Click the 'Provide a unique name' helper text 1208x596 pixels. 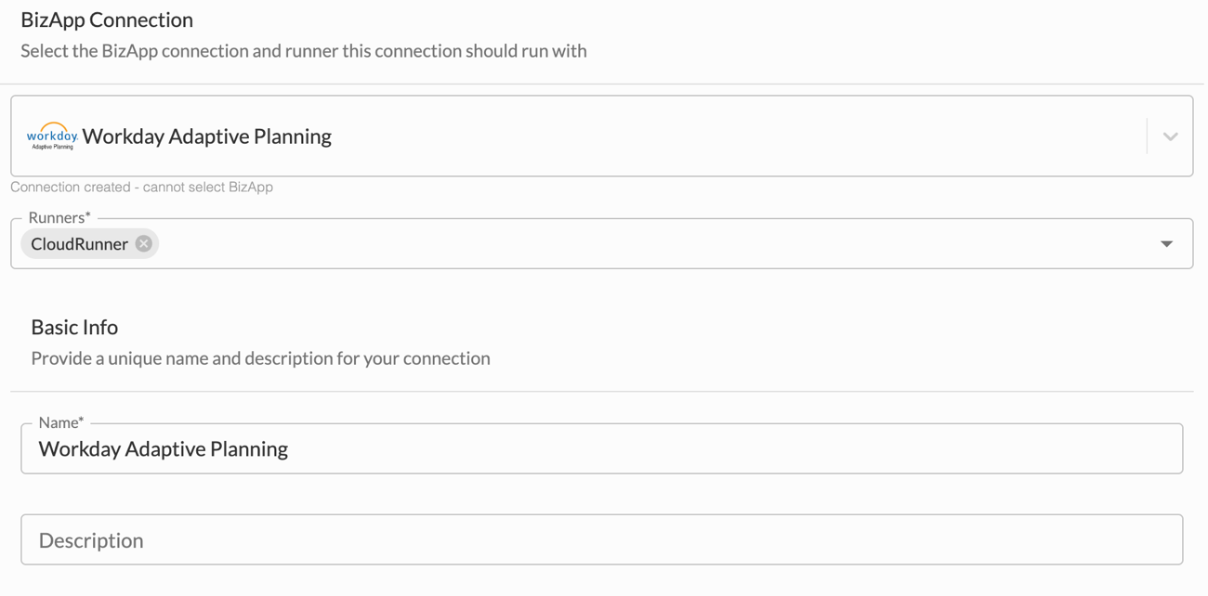[x=260, y=358]
